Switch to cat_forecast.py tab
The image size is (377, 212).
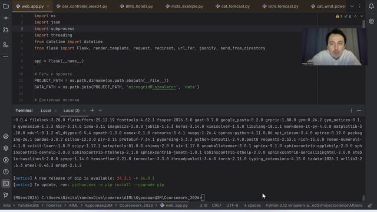click(x=233, y=6)
